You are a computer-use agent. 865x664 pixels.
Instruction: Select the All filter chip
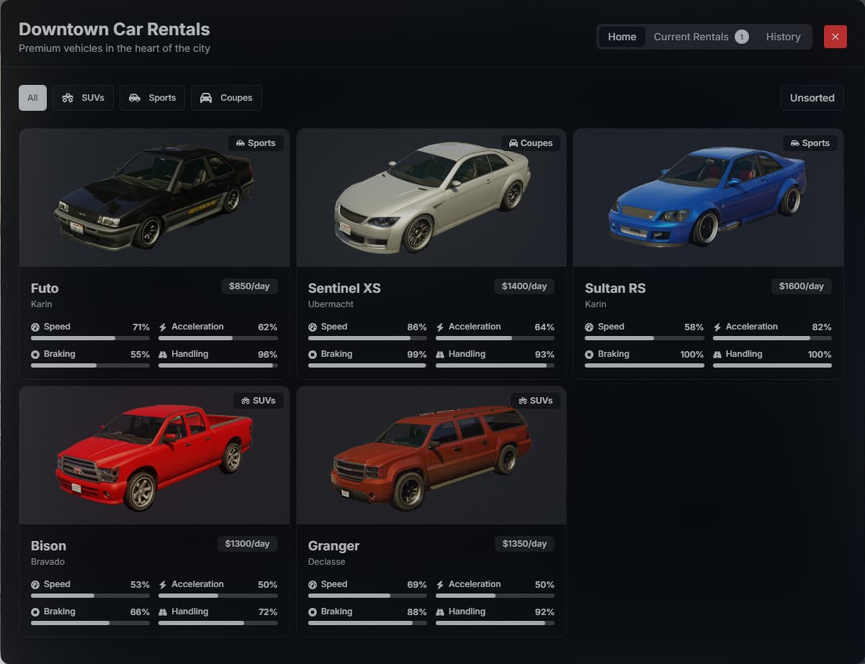(x=32, y=98)
